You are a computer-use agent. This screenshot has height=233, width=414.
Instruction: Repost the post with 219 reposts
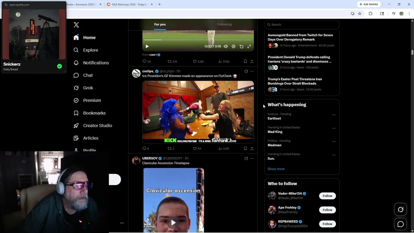click(x=172, y=61)
